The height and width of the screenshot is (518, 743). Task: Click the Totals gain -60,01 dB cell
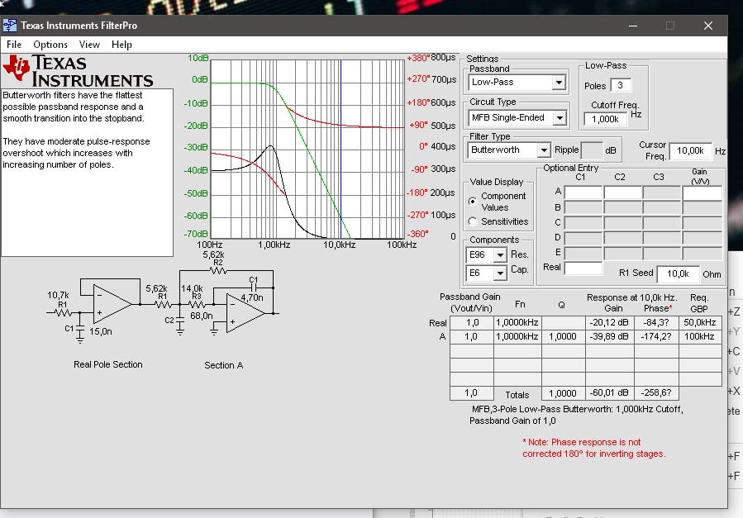[x=609, y=393]
